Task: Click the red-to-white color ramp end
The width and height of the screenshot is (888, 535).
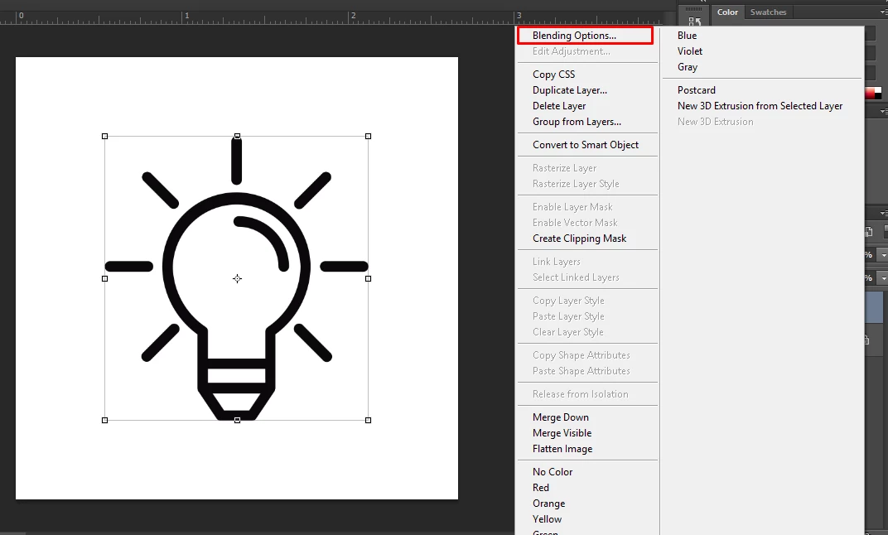Action: (873, 93)
